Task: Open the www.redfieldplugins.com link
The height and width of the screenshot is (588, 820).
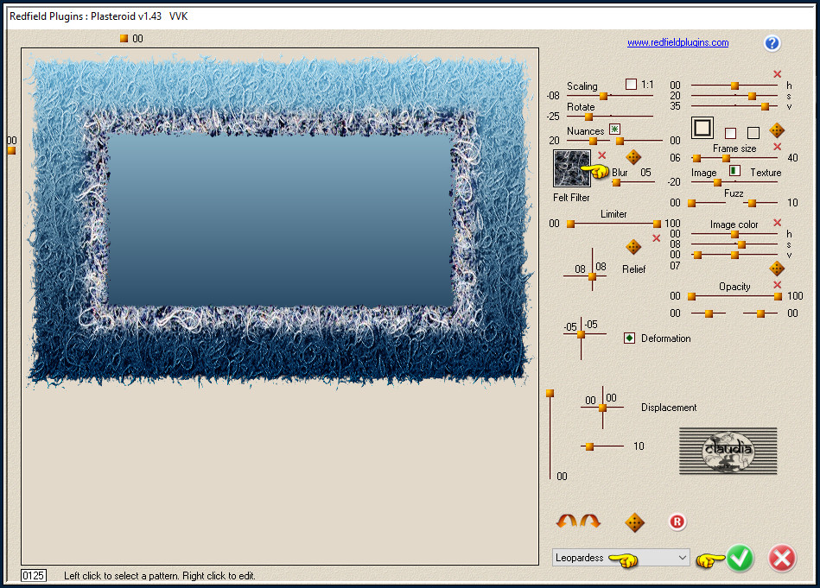Action: [x=677, y=42]
